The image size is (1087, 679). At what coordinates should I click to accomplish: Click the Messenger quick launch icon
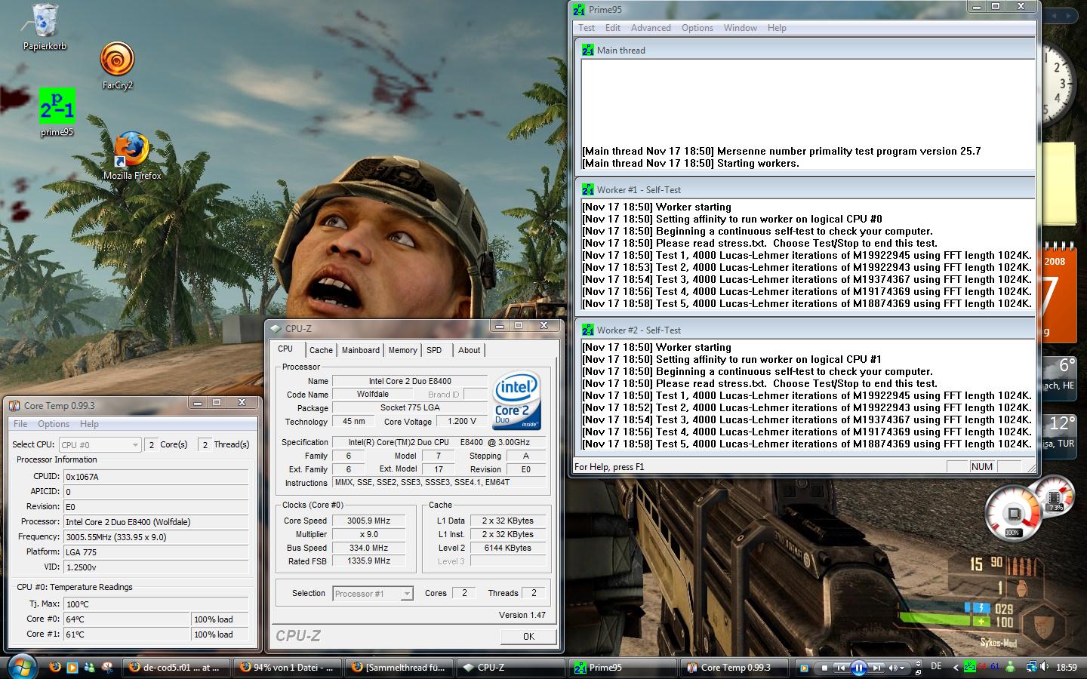tap(90, 668)
